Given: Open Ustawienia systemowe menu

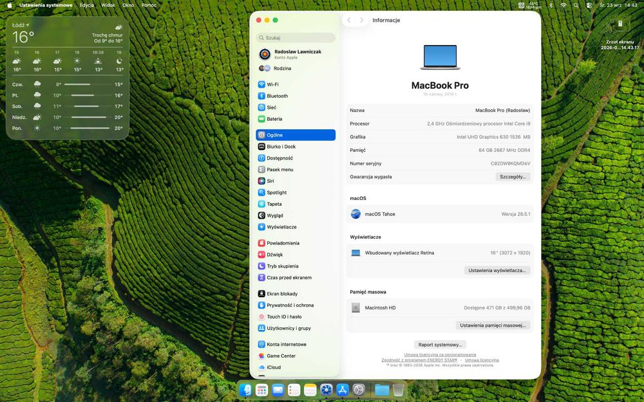Looking at the screenshot, I should (46, 5).
